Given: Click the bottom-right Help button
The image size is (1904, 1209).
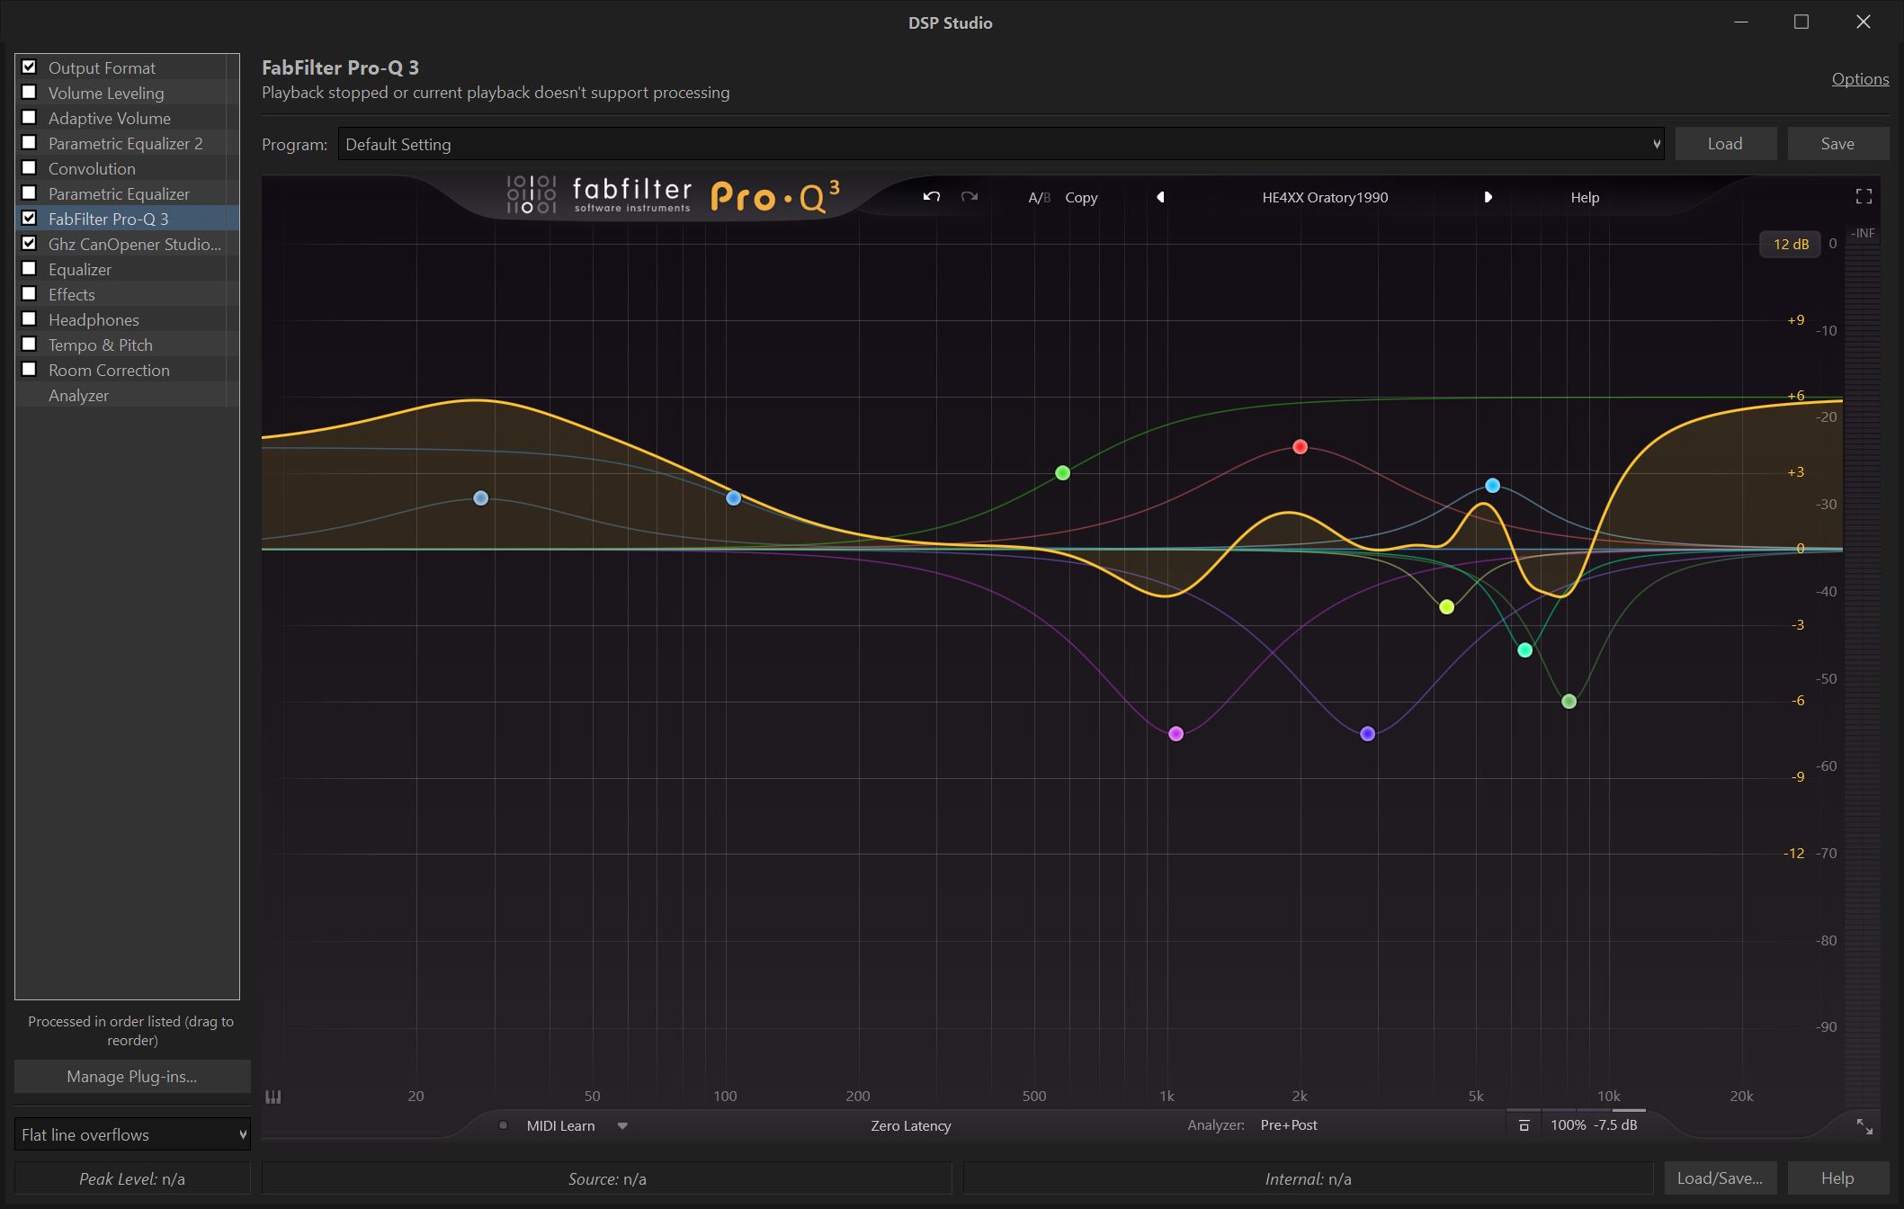Looking at the screenshot, I should 1837,1178.
